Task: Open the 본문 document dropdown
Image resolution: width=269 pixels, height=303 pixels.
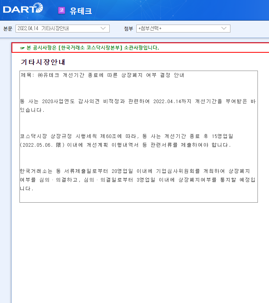Action: (62, 29)
